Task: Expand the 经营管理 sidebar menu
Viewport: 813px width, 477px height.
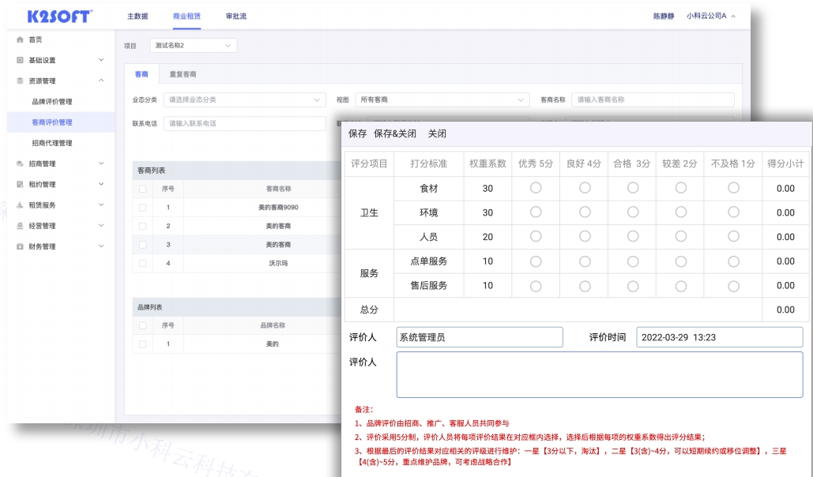Action: 101,226
